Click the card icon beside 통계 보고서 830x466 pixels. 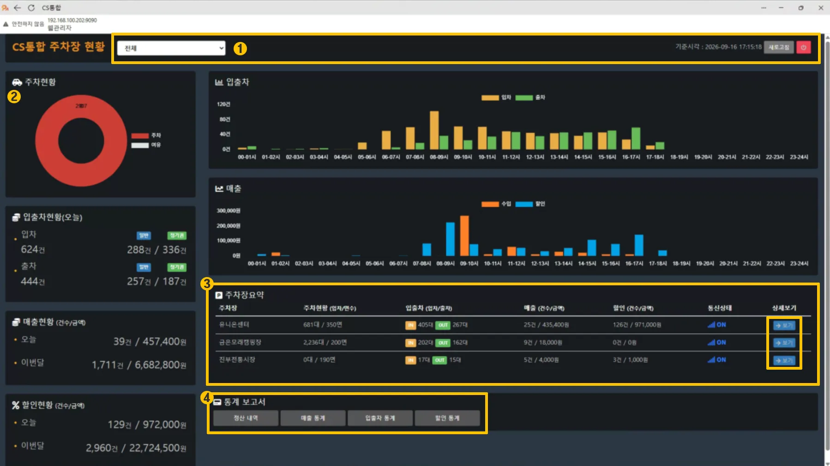217,402
